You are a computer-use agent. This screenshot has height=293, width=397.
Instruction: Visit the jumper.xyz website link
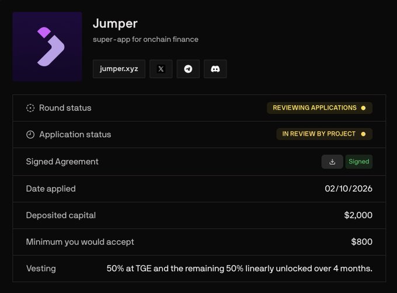click(x=119, y=69)
